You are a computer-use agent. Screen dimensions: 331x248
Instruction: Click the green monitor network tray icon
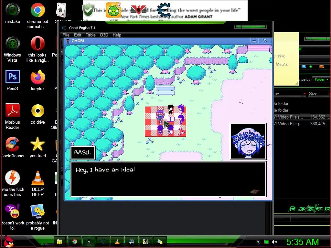[267, 242]
